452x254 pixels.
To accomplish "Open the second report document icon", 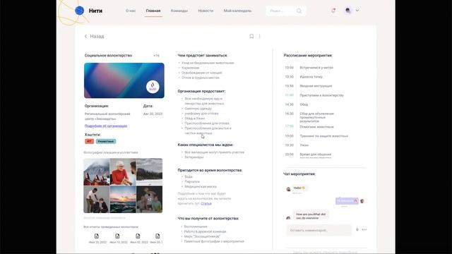I will [x=117, y=236].
